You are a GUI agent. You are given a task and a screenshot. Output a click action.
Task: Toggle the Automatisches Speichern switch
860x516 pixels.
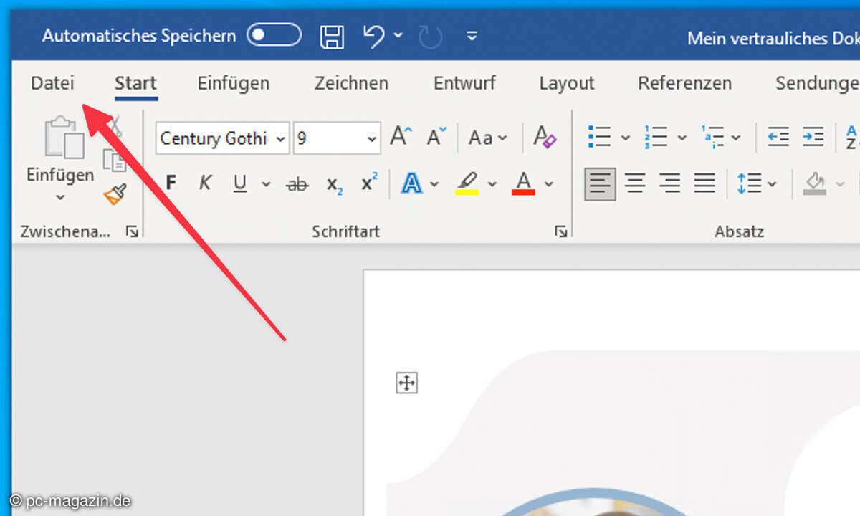coord(274,35)
